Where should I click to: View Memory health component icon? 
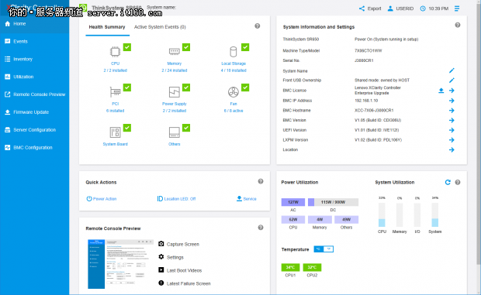(175, 51)
